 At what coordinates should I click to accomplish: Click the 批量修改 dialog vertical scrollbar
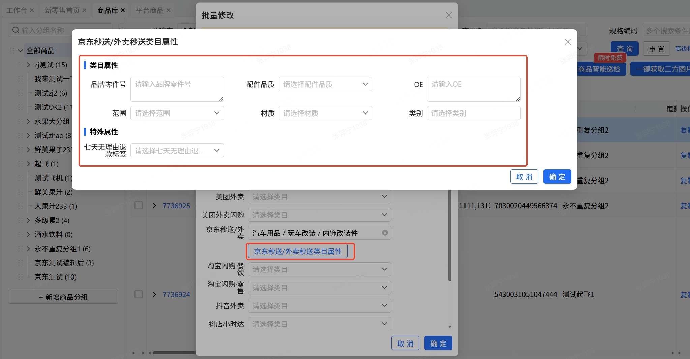450,235
